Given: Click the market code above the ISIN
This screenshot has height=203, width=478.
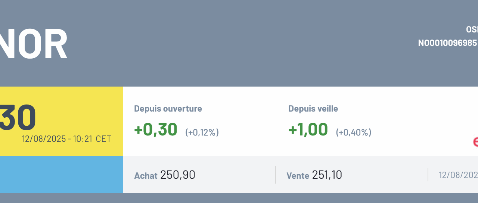Looking at the screenshot, I should pyautogui.click(x=472, y=29).
